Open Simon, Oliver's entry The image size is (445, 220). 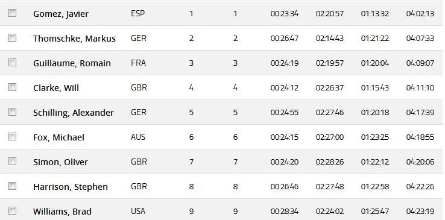60,162
